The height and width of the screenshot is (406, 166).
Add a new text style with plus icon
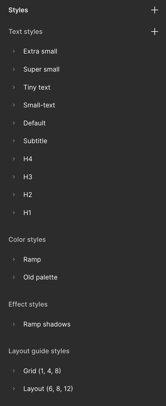pyautogui.click(x=155, y=32)
